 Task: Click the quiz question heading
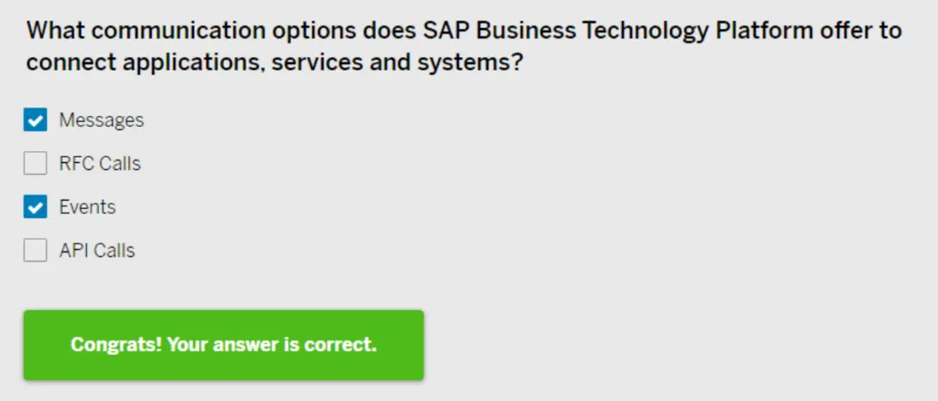tap(464, 47)
